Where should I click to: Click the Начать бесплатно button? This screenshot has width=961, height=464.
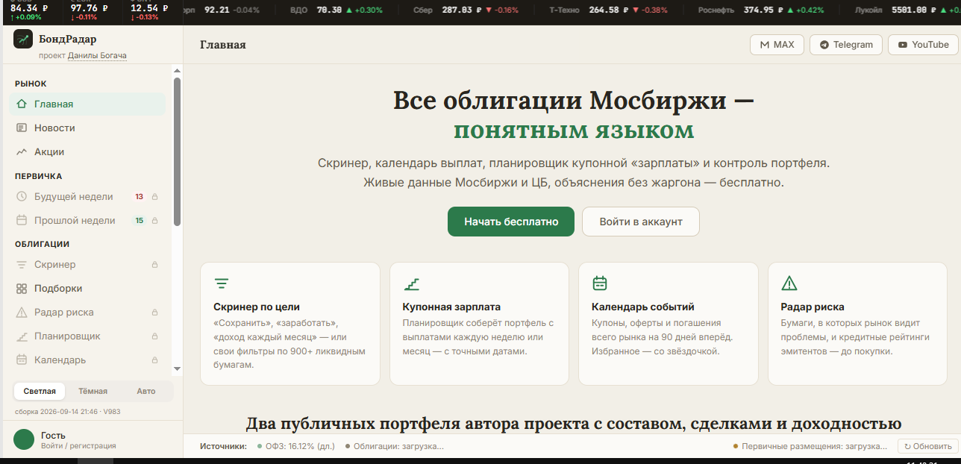511,222
